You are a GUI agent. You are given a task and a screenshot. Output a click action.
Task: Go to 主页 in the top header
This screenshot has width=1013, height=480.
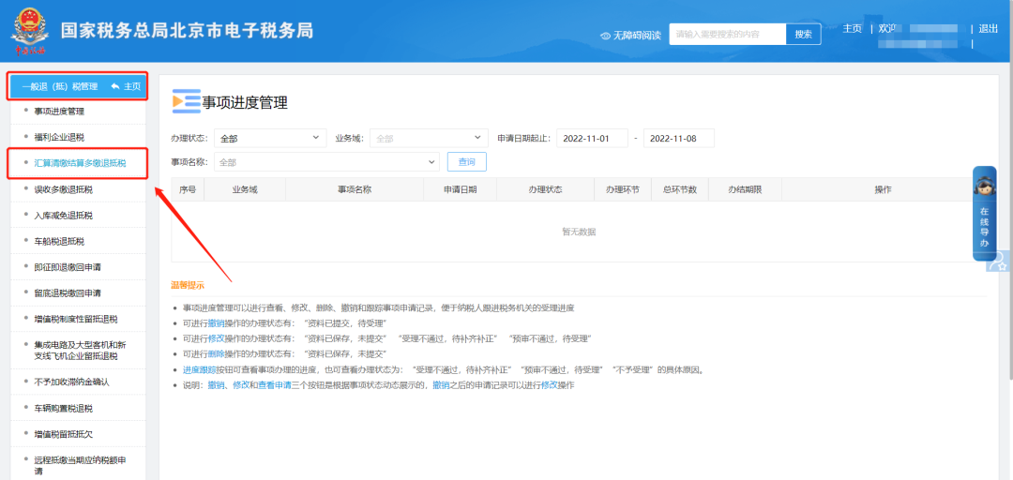coord(852,28)
